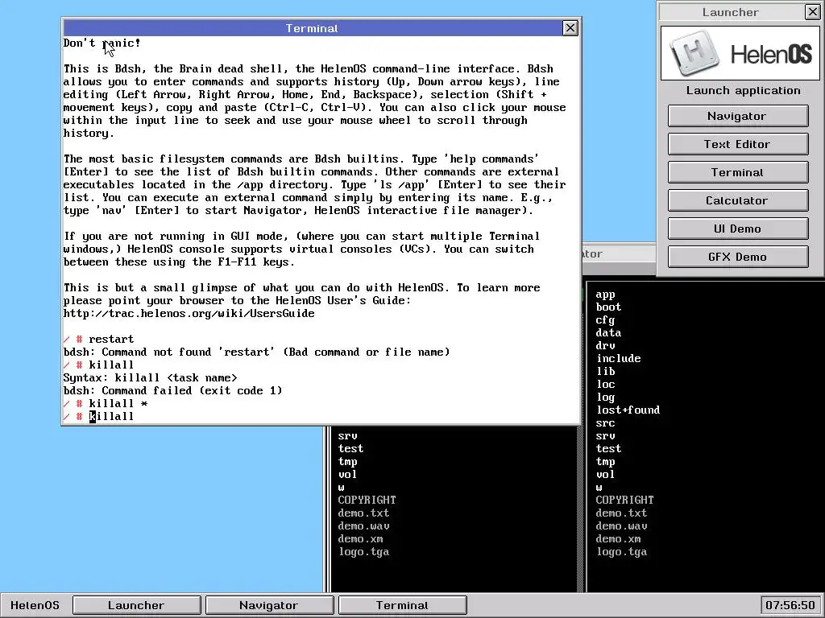Screen dimensions: 825x618
Task: Select COPYRIGHT file in Navigator left panel
Action: pyautogui.click(x=367, y=501)
